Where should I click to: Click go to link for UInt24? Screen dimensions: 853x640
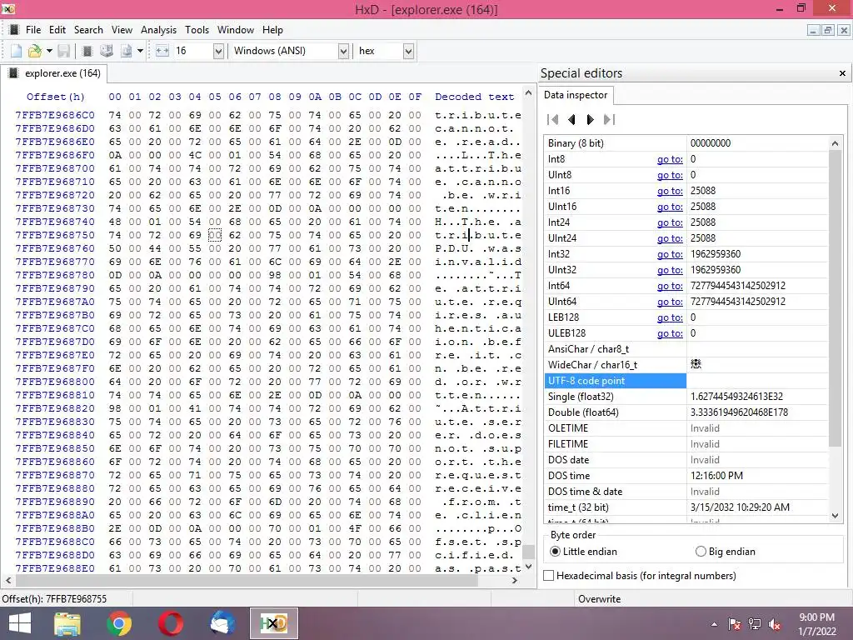point(670,237)
